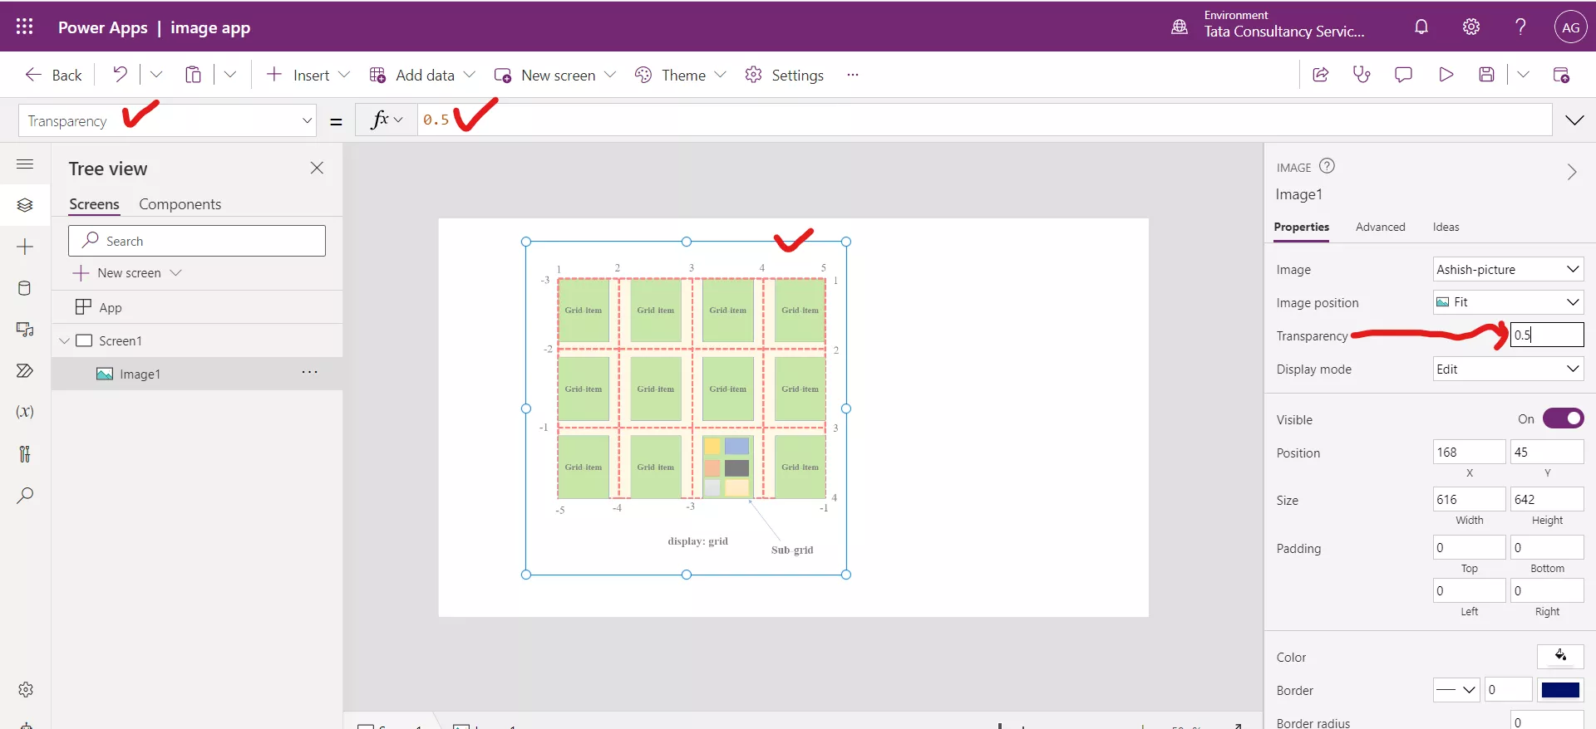Expand the formula bar chevron
1596x729 pixels.
[x=1574, y=120]
